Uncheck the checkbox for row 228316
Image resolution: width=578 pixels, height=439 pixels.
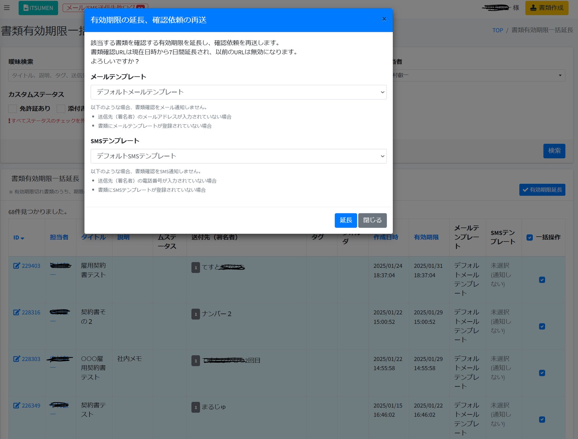542,326
